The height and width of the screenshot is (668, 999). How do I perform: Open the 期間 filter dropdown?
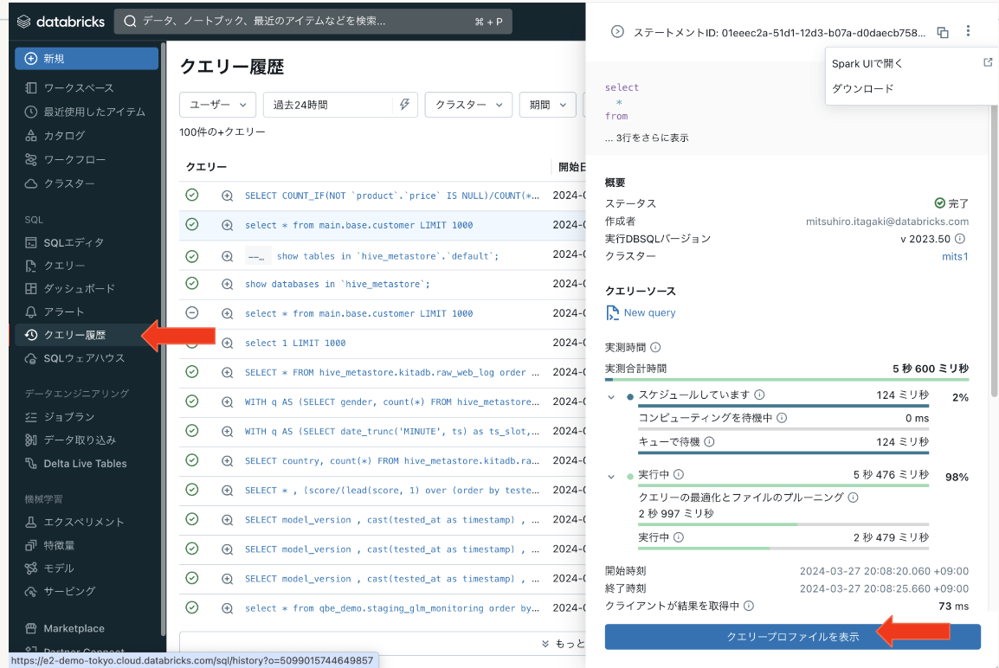point(547,104)
